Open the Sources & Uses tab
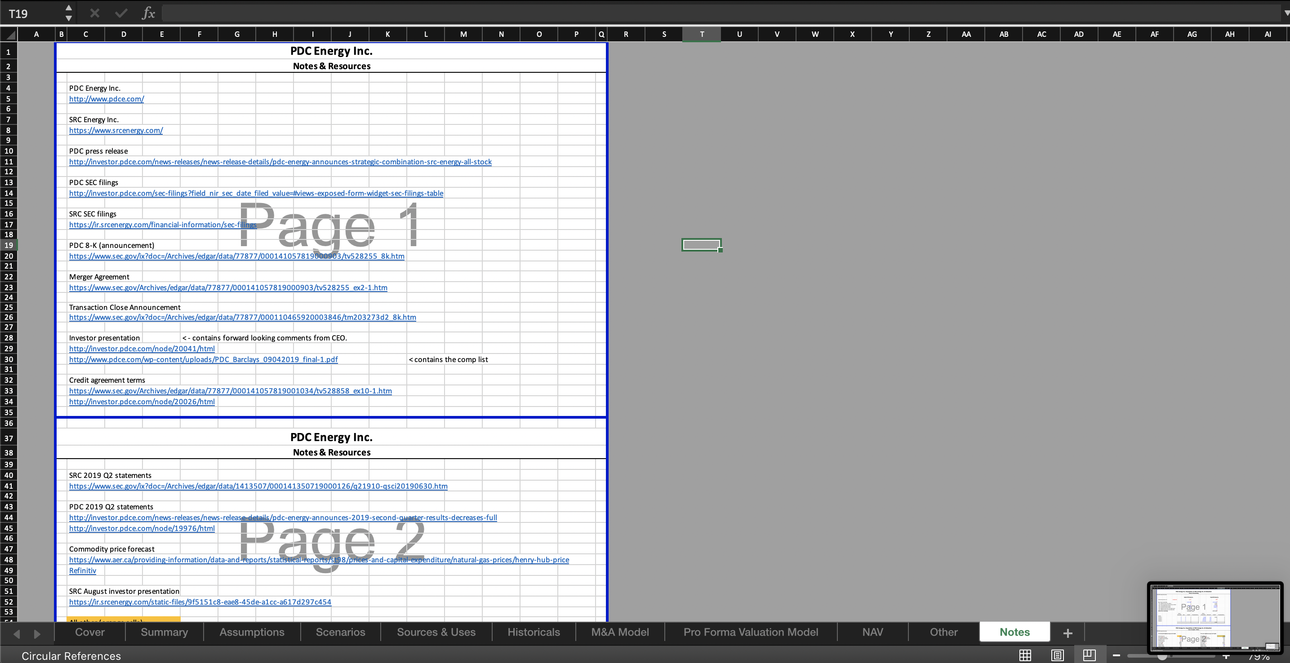The height and width of the screenshot is (663, 1290). click(x=436, y=632)
